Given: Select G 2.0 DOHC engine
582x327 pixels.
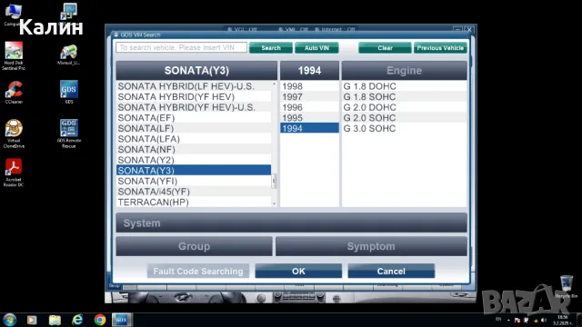Looking at the screenshot, I should [x=404, y=107].
